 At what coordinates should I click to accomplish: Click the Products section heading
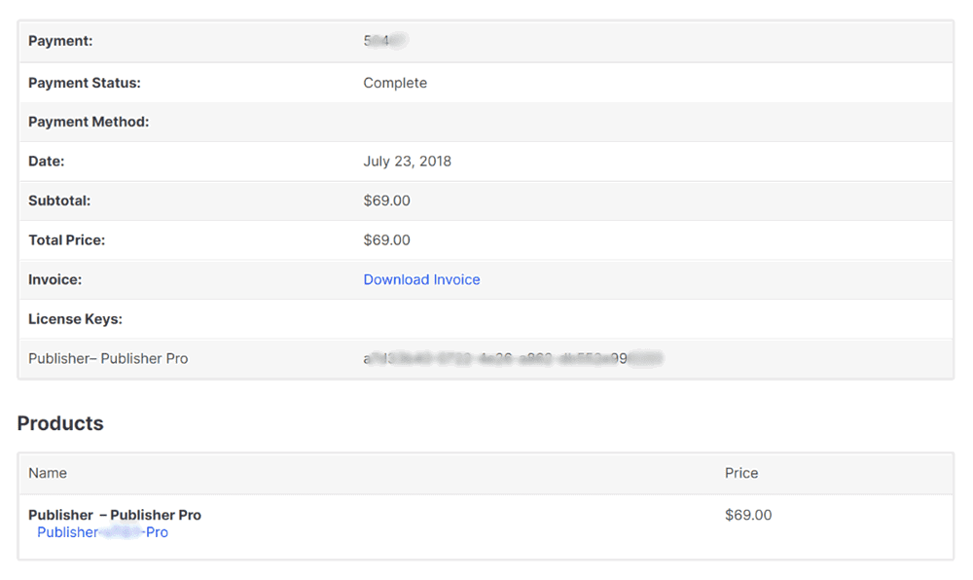click(x=60, y=423)
